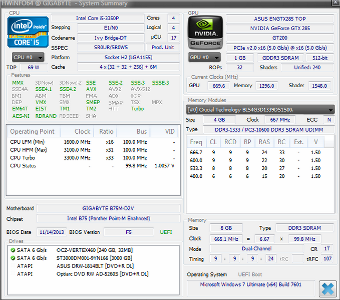Click green status icon for ST3000DM001 drive

point(13,258)
